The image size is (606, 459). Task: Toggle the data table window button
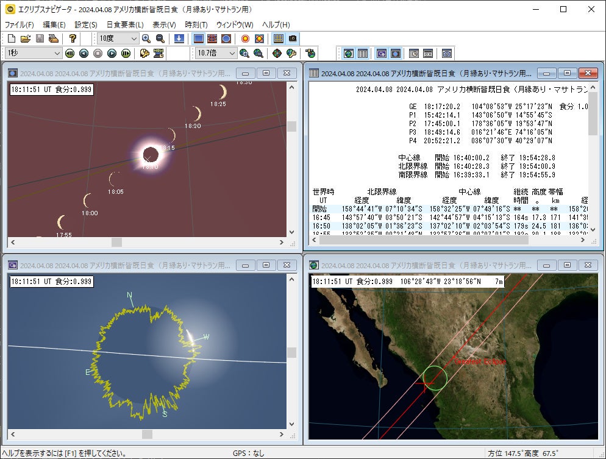[x=362, y=54]
